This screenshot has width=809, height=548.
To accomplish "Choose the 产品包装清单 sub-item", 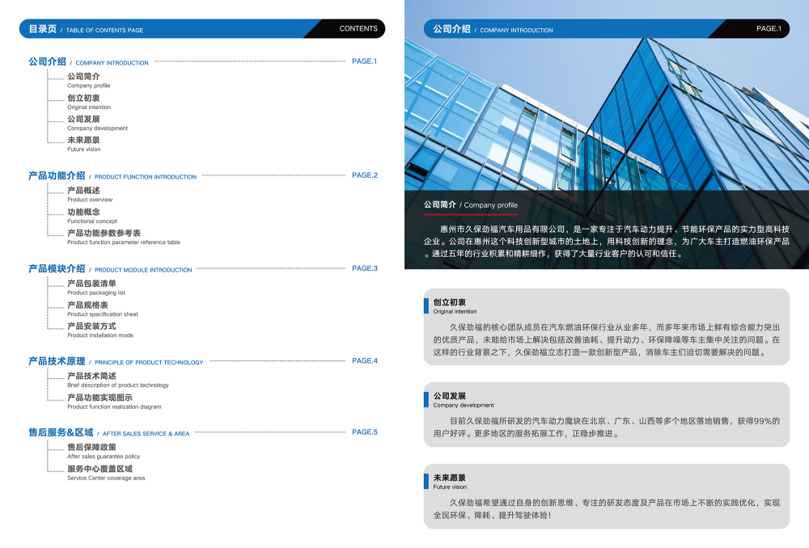I will point(91,284).
